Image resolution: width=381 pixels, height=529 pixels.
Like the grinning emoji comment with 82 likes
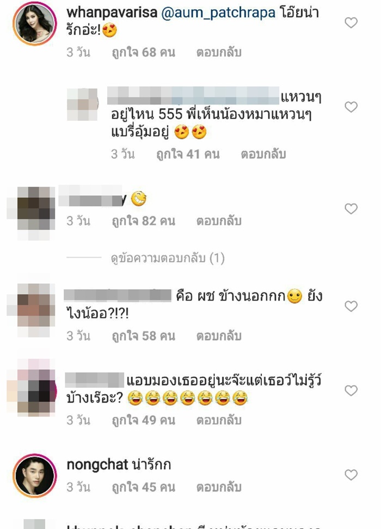(351, 209)
